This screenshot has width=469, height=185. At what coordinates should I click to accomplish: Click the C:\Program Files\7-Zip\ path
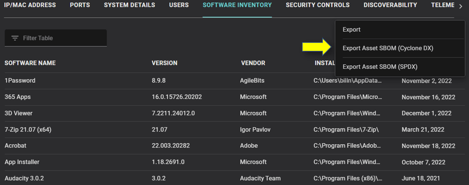pos(346,130)
